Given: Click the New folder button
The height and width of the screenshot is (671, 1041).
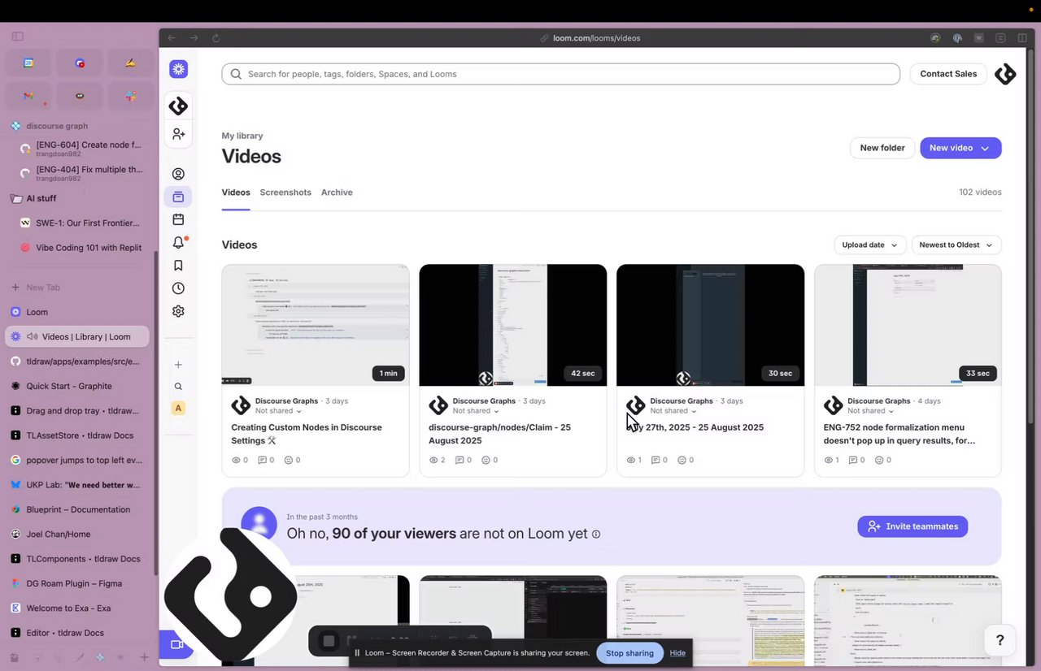Looking at the screenshot, I should (x=882, y=148).
